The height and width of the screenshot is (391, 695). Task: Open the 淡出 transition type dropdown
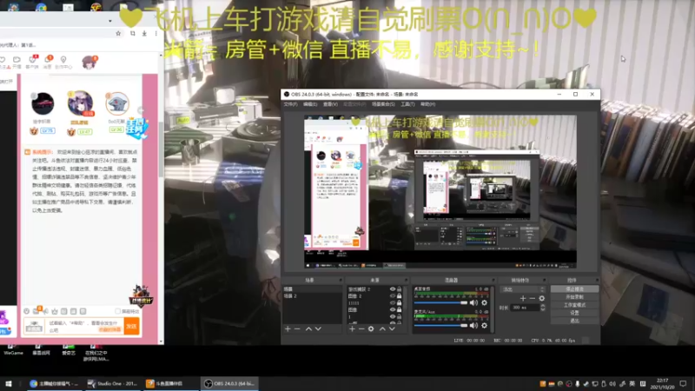(523, 289)
